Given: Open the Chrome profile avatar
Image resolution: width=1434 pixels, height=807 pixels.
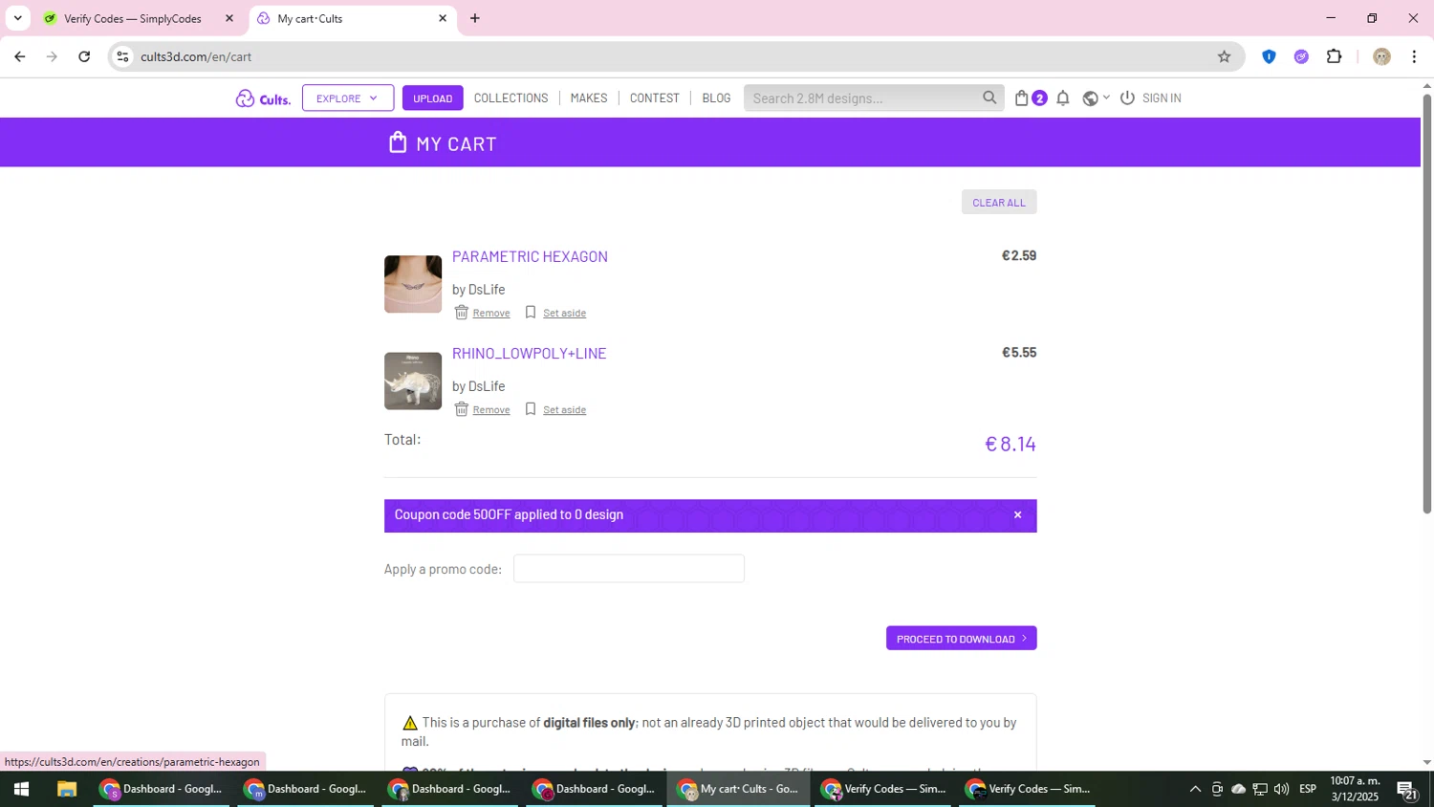Looking at the screenshot, I should pos(1381,56).
